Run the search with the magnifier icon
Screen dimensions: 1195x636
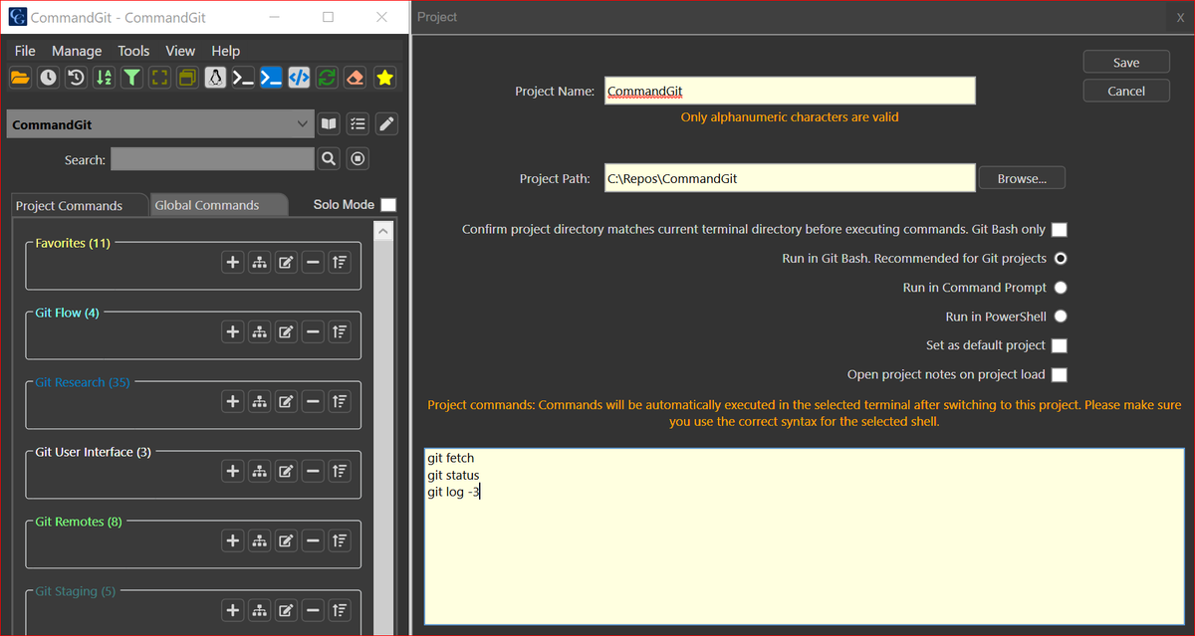coord(329,158)
